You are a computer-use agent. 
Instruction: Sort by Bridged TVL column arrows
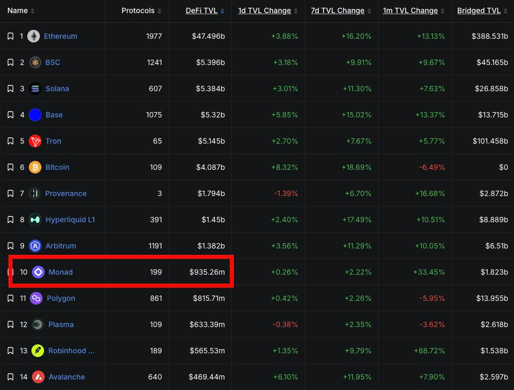click(506, 11)
